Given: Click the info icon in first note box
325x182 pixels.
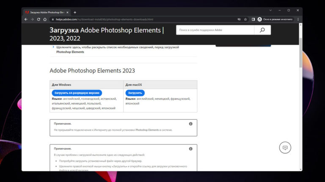Looking at the screenshot, I should [191, 124].
